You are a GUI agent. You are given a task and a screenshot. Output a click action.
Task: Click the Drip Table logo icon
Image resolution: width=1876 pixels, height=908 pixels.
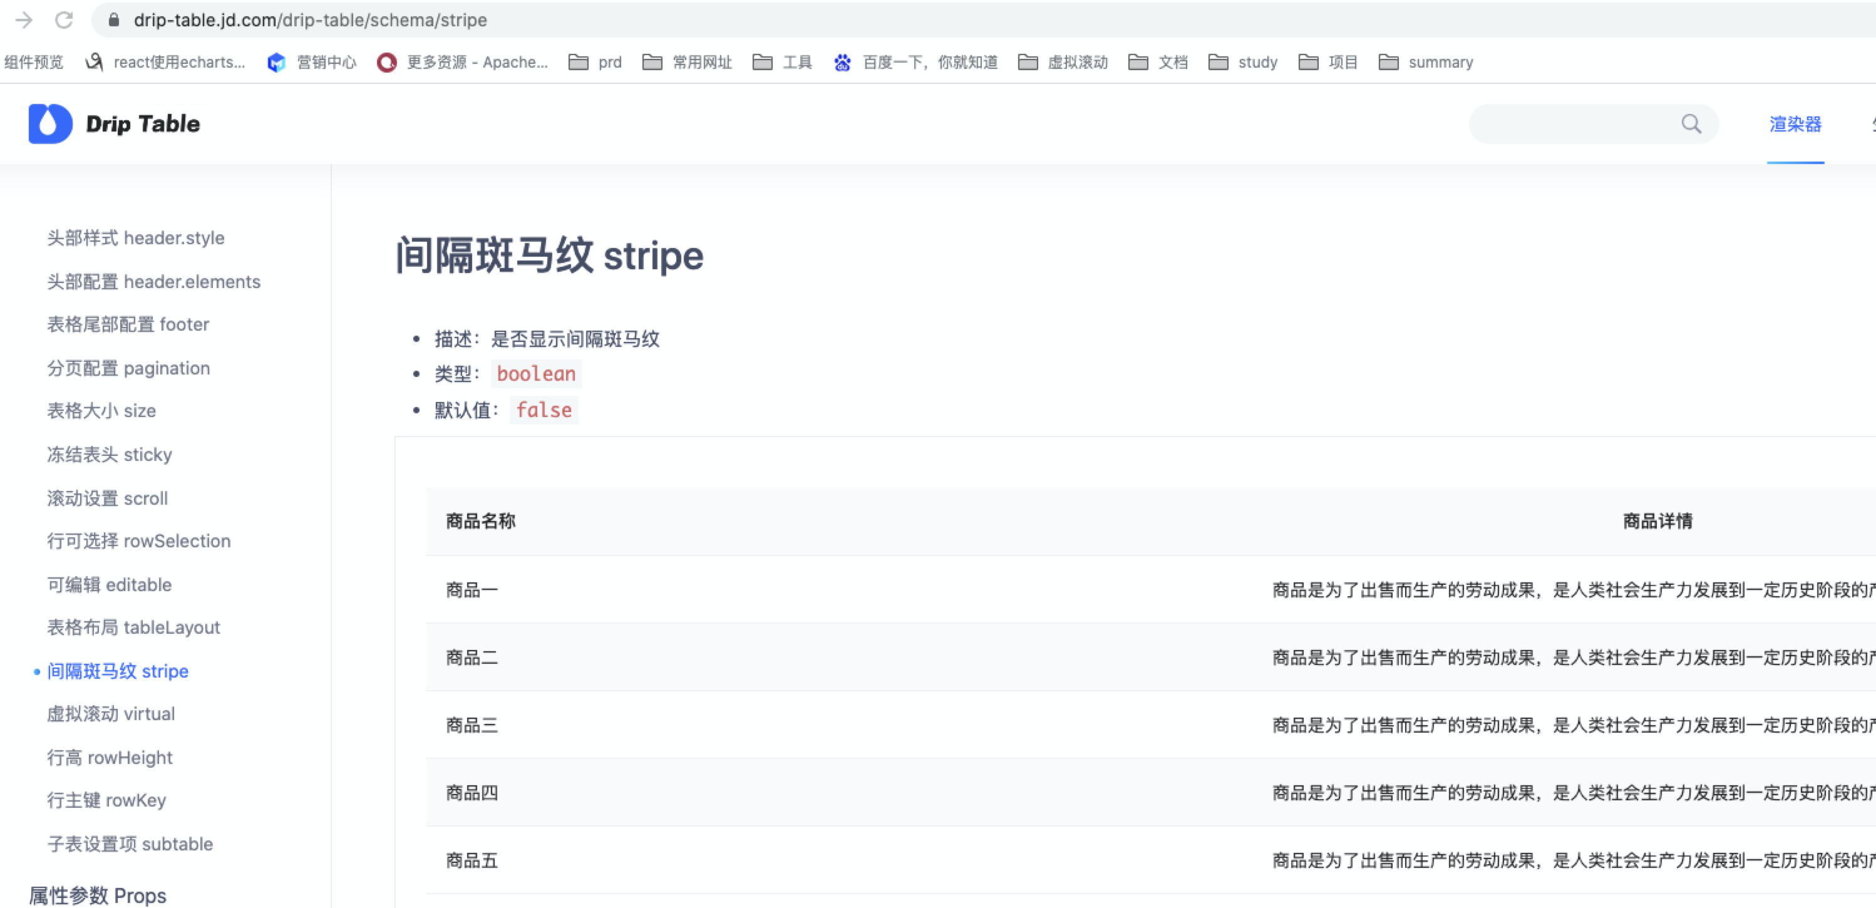(x=48, y=124)
